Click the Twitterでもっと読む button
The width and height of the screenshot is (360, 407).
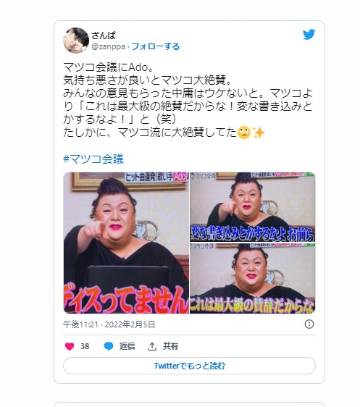tap(190, 366)
